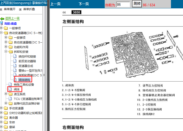The image size is (183, 131).
Task: Collapse the 拆卸和安装 node
Action: pyautogui.click(x=6, y=52)
